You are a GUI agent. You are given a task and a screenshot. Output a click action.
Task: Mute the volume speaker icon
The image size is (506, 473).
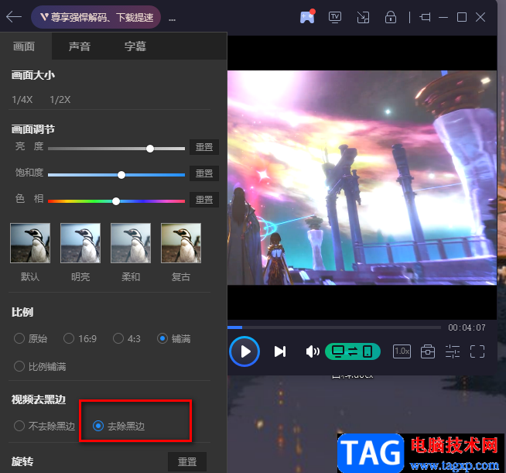[313, 351]
